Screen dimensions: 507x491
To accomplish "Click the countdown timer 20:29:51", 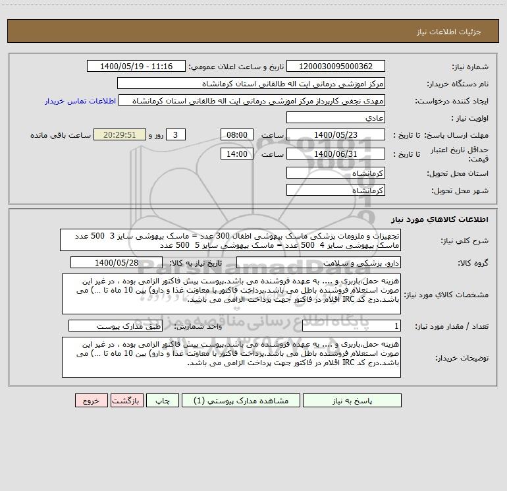I will [120, 134].
